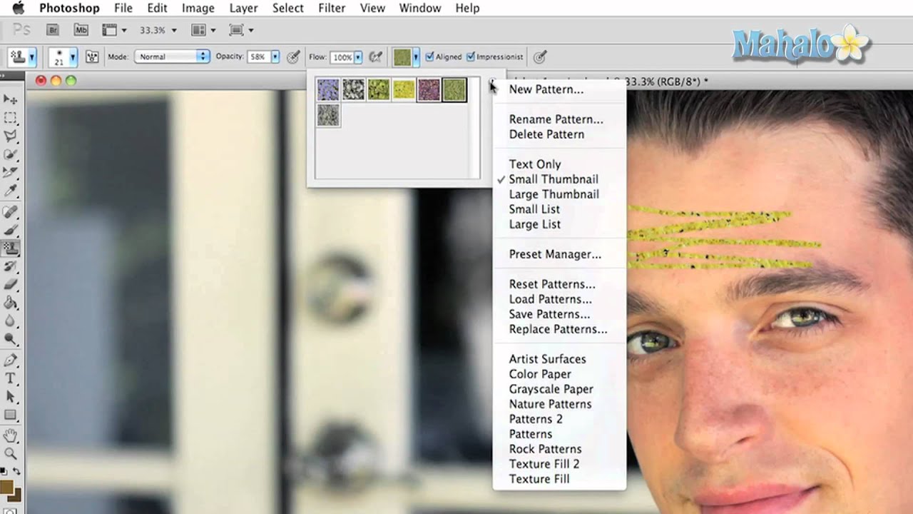Image resolution: width=913 pixels, height=514 pixels.
Task: Enable airbrush mode next to Flow
Action: (375, 56)
